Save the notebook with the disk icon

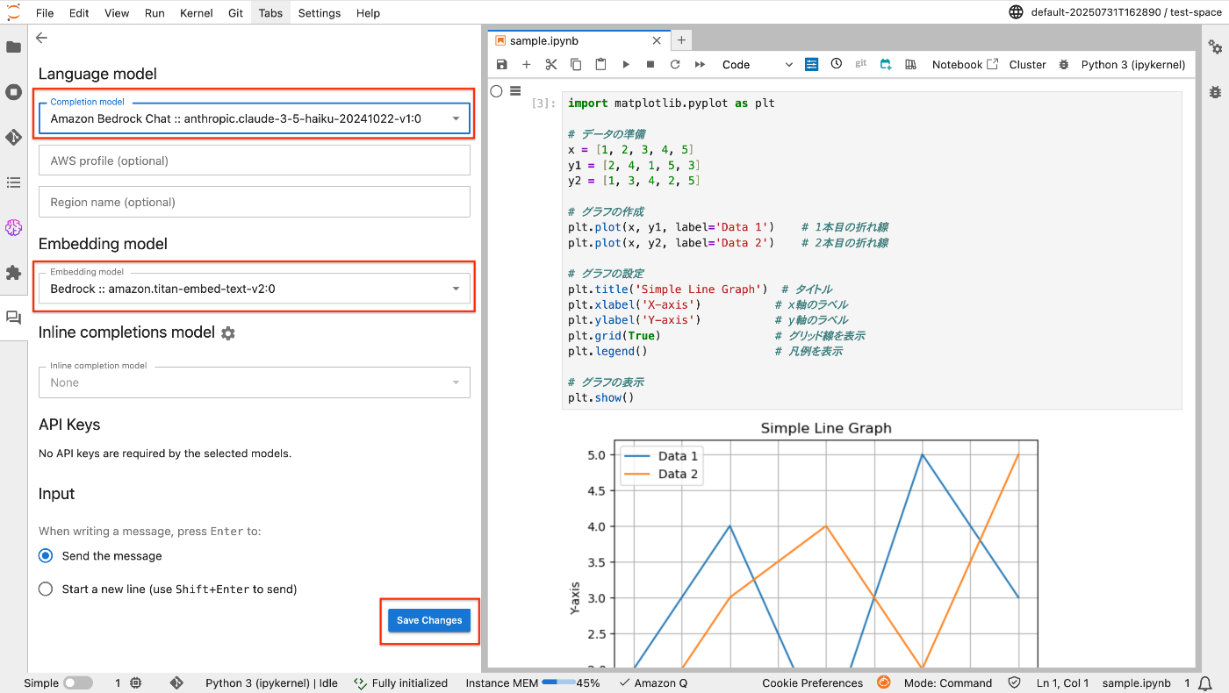tap(502, 64)
